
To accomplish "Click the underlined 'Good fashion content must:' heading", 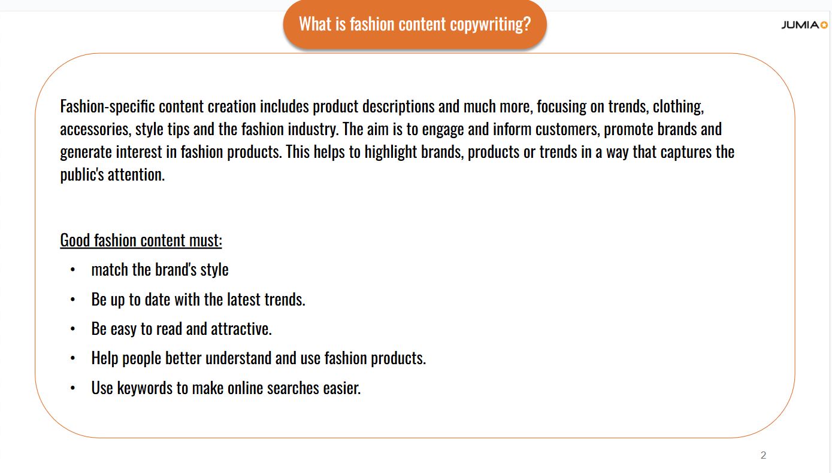I will point(141,240).
